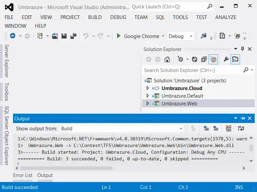Click the Pending Changes Filter clock icon
This screenshot has height=192, width=257.
click(x=180, y=59)
